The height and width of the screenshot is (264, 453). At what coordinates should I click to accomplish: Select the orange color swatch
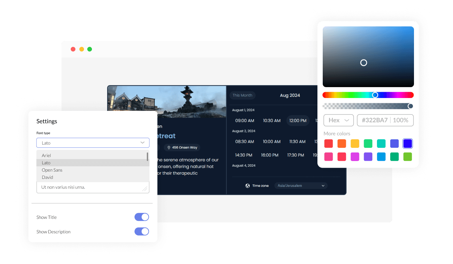tap(342, 144)
